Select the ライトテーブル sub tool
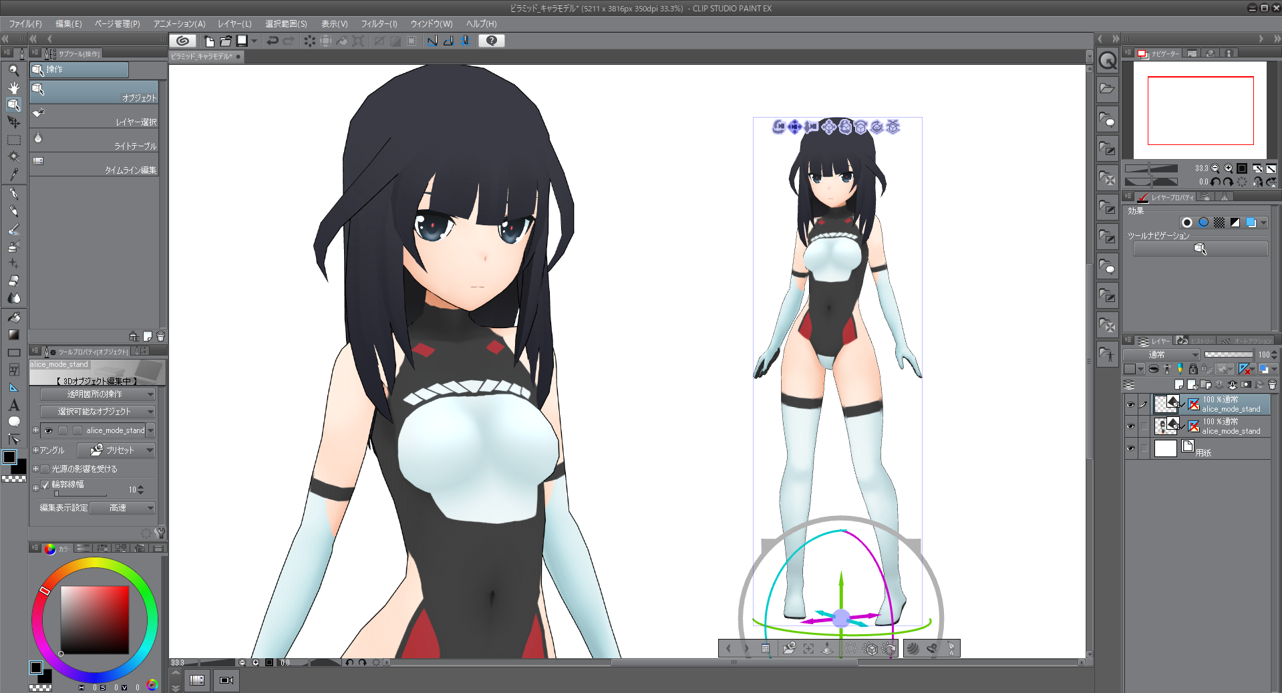Viewport: 1282px width, 693px height. click(x=94, y=140)
